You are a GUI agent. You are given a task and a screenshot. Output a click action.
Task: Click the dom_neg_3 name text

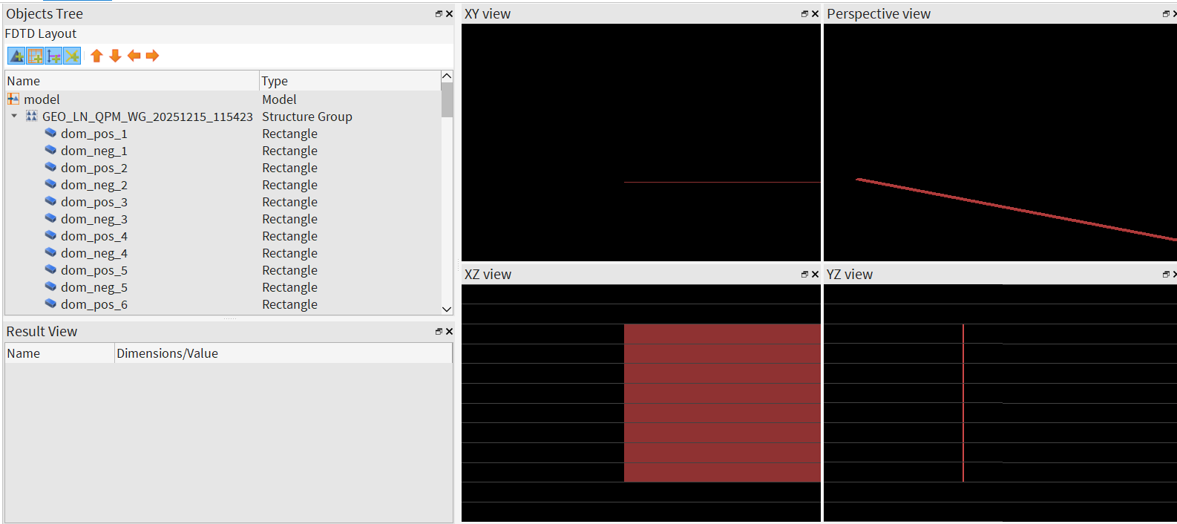(x=94, y=219)
